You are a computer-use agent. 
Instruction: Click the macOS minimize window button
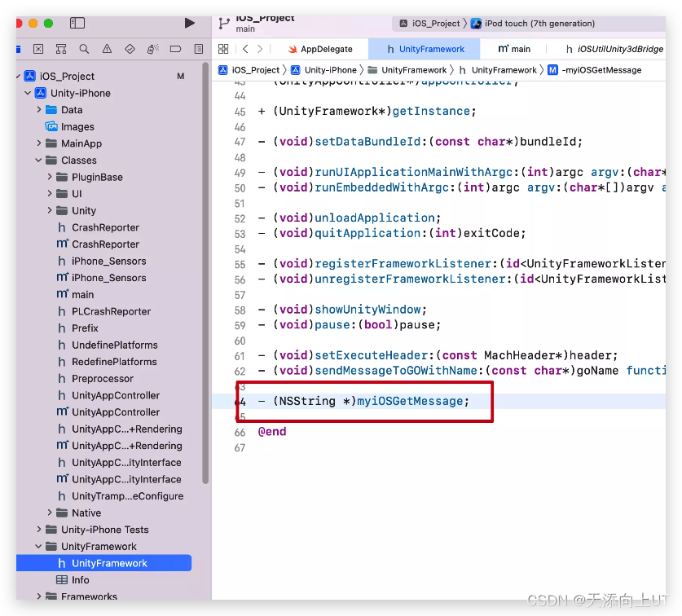[x=33, y=23]
